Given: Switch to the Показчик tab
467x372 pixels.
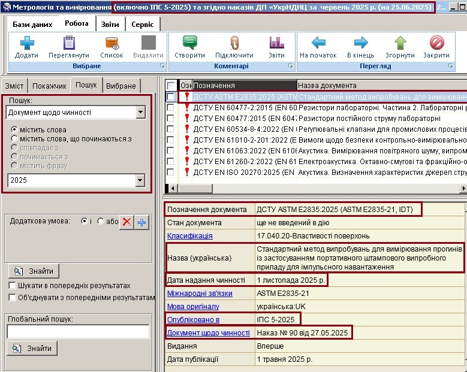Looking at the screenshot, I should 49,86.
